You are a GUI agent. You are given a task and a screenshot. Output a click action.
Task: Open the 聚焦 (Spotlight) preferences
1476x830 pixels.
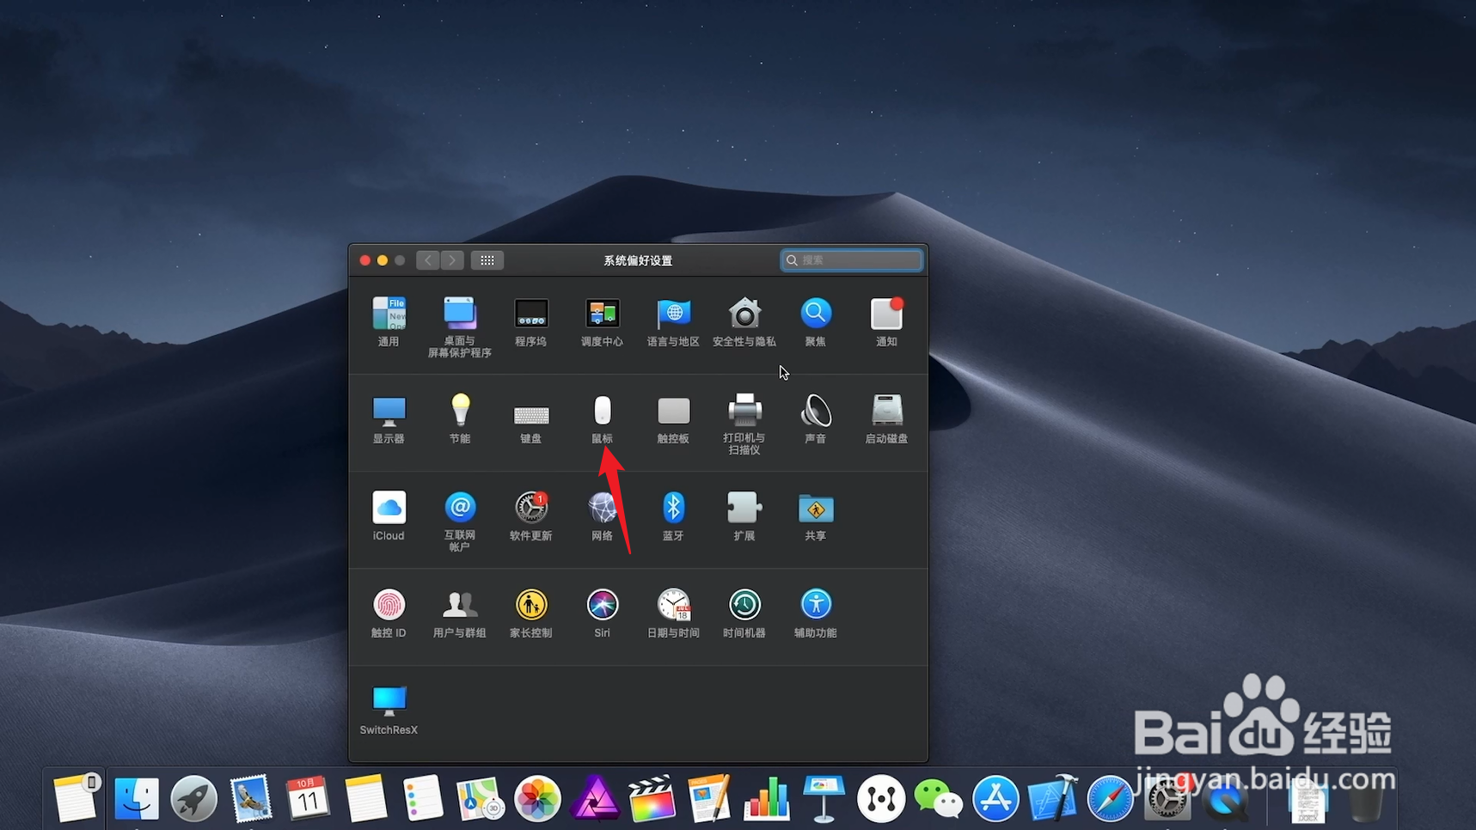click(816, 321)
